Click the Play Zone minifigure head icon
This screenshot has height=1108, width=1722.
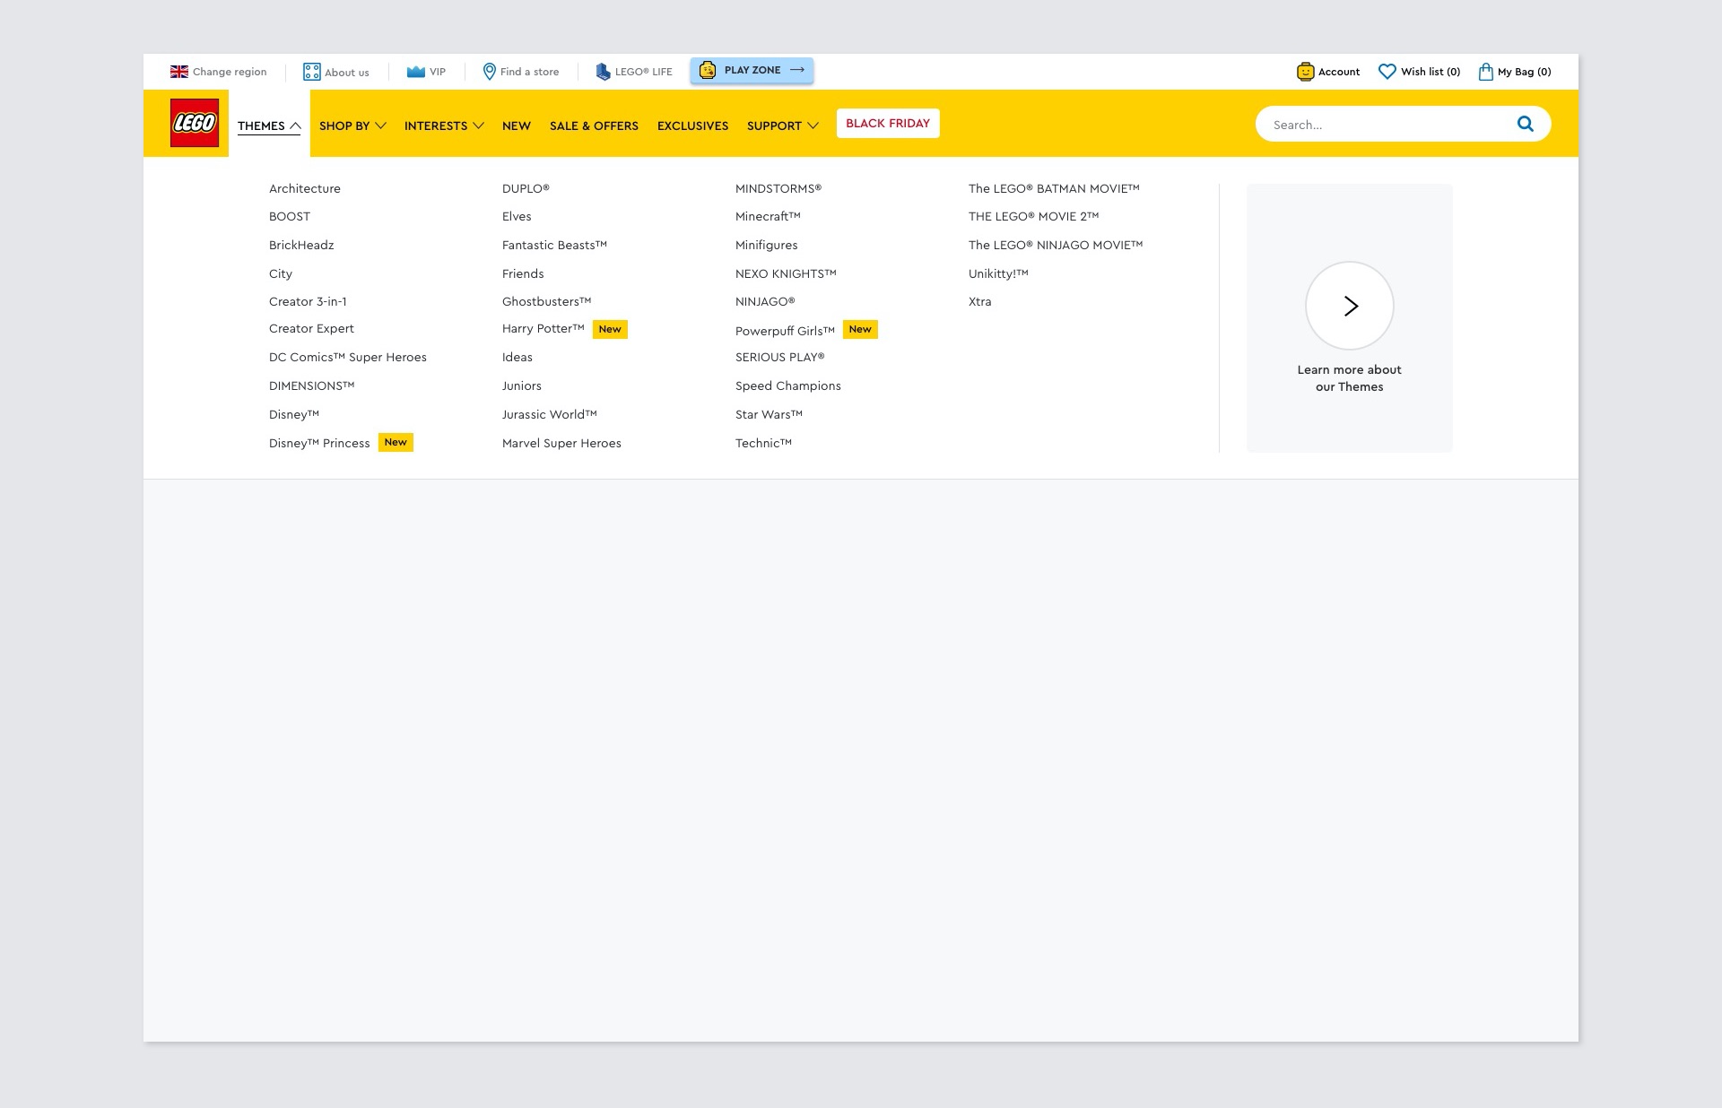708,70
